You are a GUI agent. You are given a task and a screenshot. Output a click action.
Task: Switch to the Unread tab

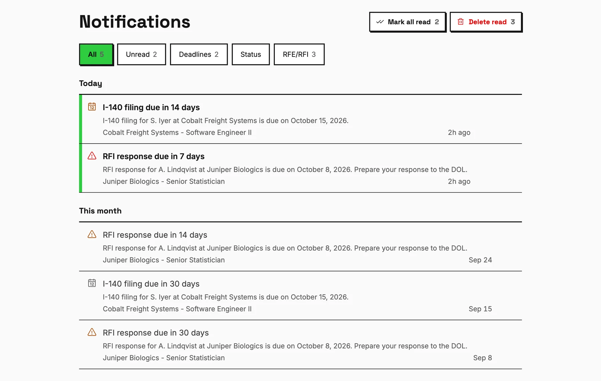142,54
